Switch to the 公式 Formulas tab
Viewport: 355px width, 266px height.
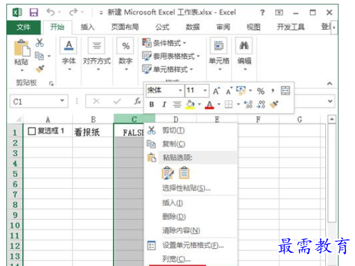tap(162, 27)
